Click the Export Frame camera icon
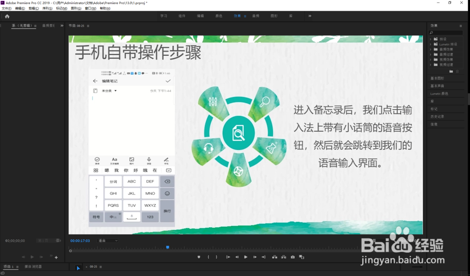Screen dimensions: 470x276 [293, 257]
